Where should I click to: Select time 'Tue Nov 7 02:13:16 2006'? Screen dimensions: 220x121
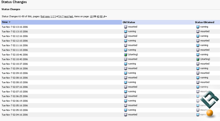coord(15,27)
